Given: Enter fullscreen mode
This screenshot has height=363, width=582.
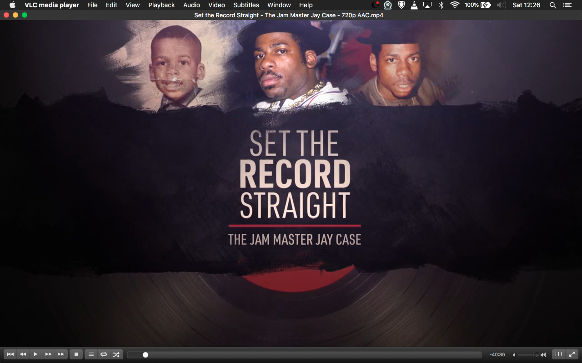Looking at the screenshot, I should coord(572,354).
